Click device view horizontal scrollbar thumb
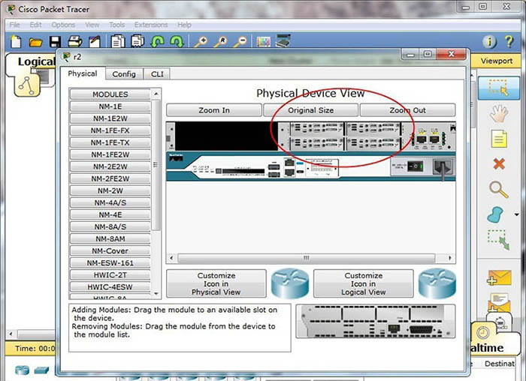Screen dimensions: 526x381 307,258
